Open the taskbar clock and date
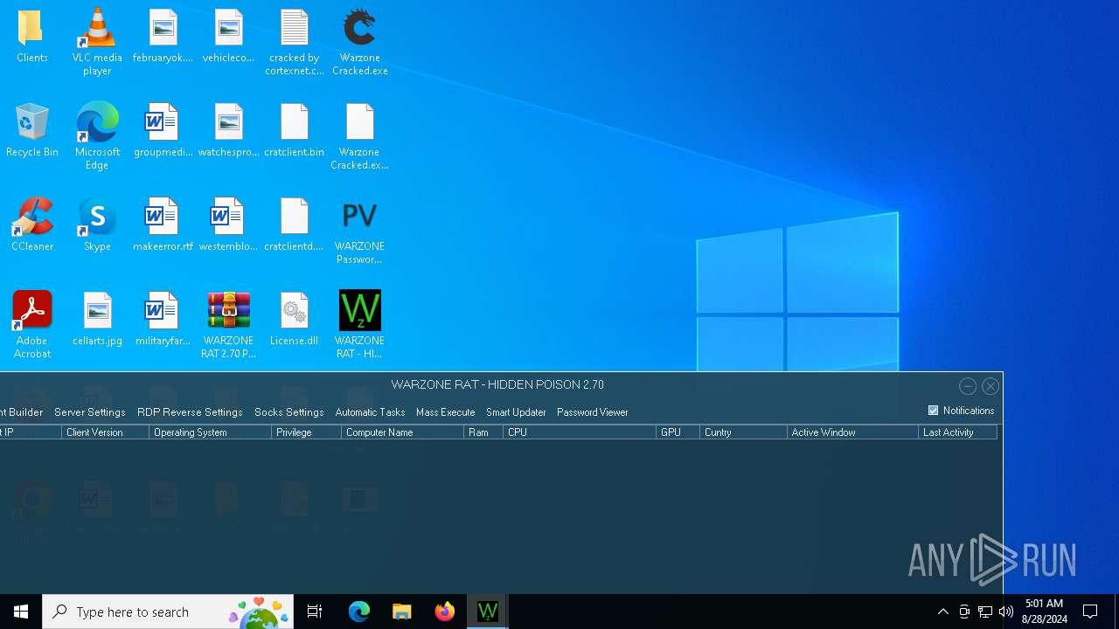This screenshot has width=1119, height=629. click(x=1044, y=612)
